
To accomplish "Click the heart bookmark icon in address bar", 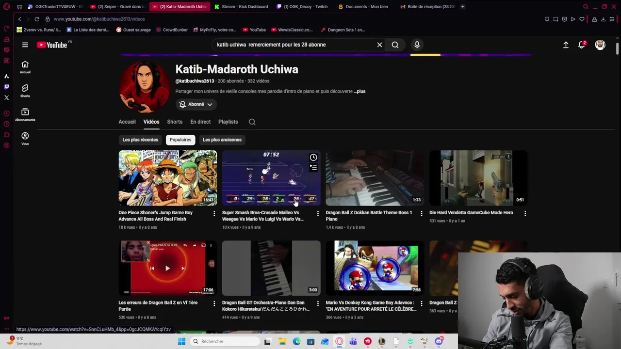I will [582, 19].
